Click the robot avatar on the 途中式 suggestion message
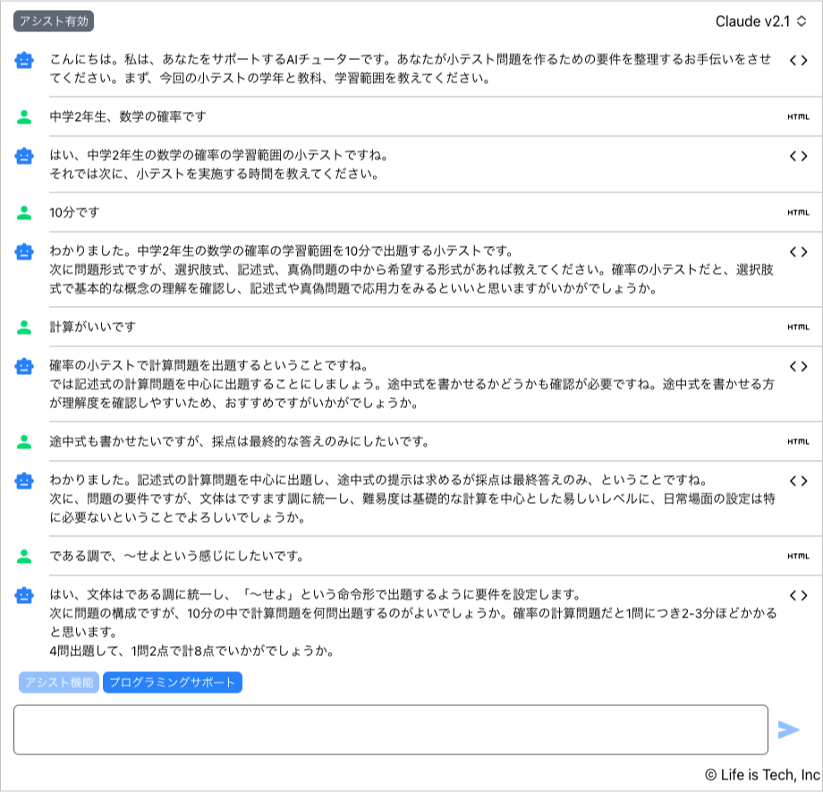Screen dimensions: 823x792 (x=22, y=368)
